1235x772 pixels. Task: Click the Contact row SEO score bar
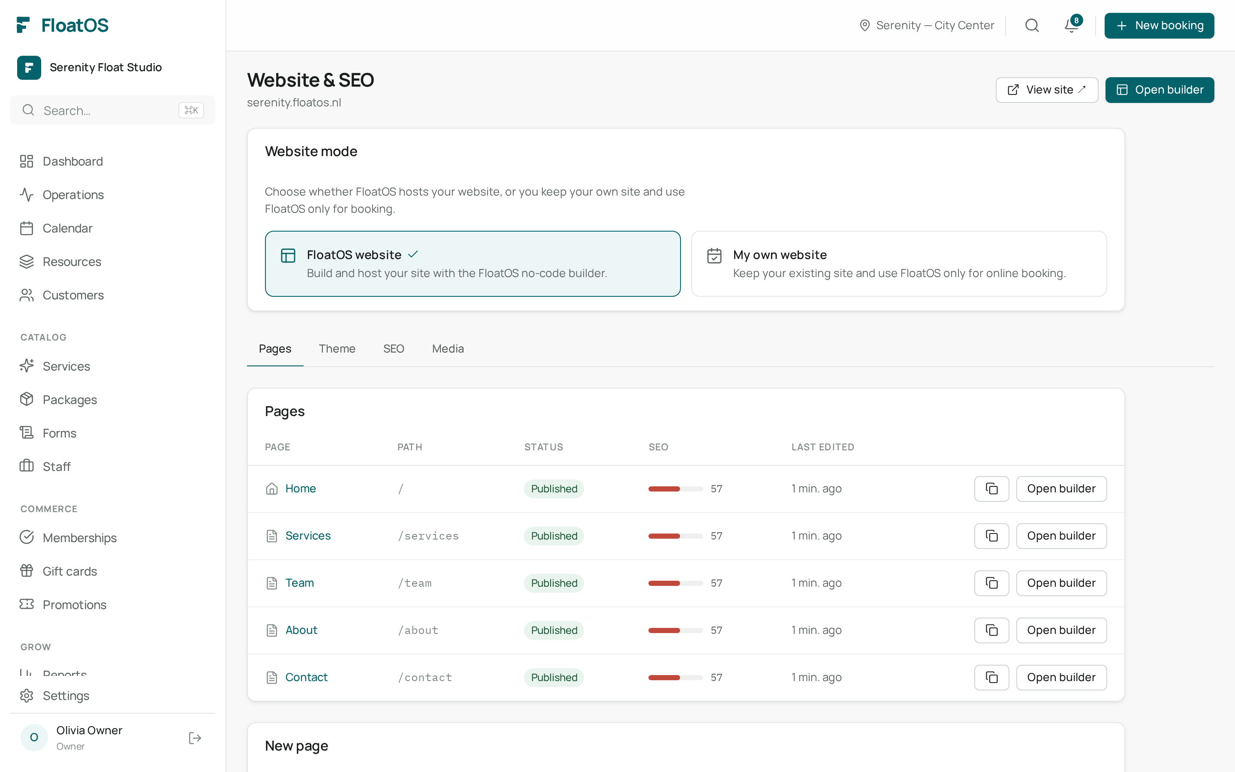675,678
